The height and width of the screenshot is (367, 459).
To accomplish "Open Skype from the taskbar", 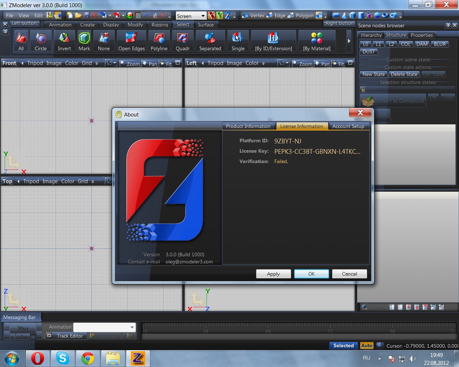I will (x=62, y=358).
